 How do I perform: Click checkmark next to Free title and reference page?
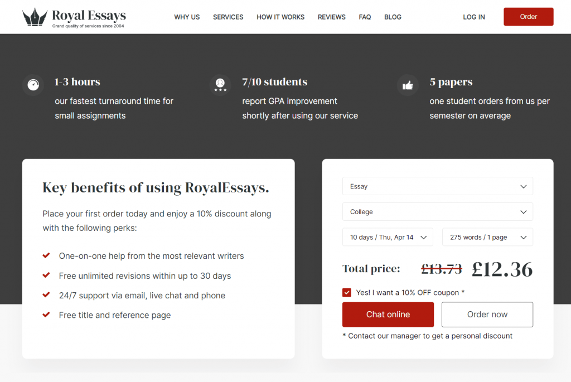tap(46, 315)
